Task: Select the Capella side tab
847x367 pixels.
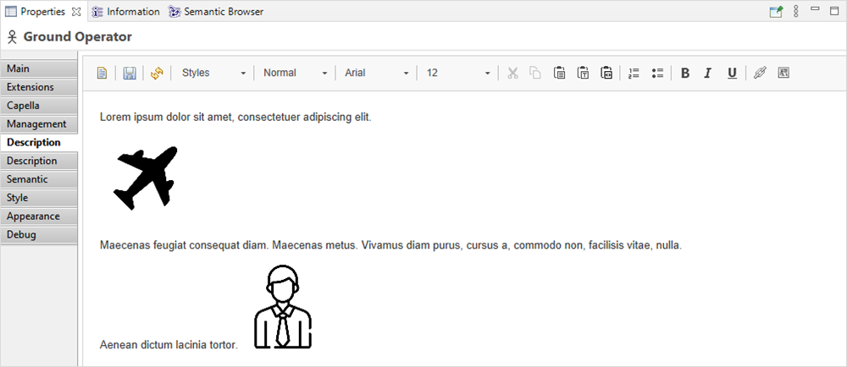Action: click(40, 106)
